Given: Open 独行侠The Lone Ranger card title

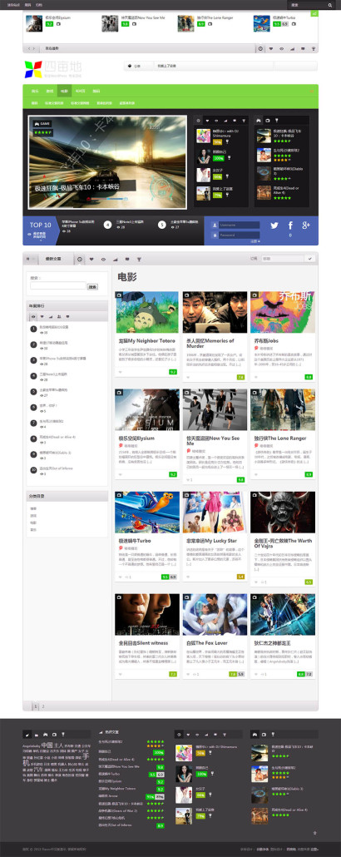Looking at the screenshot, I should pos(279,438).
